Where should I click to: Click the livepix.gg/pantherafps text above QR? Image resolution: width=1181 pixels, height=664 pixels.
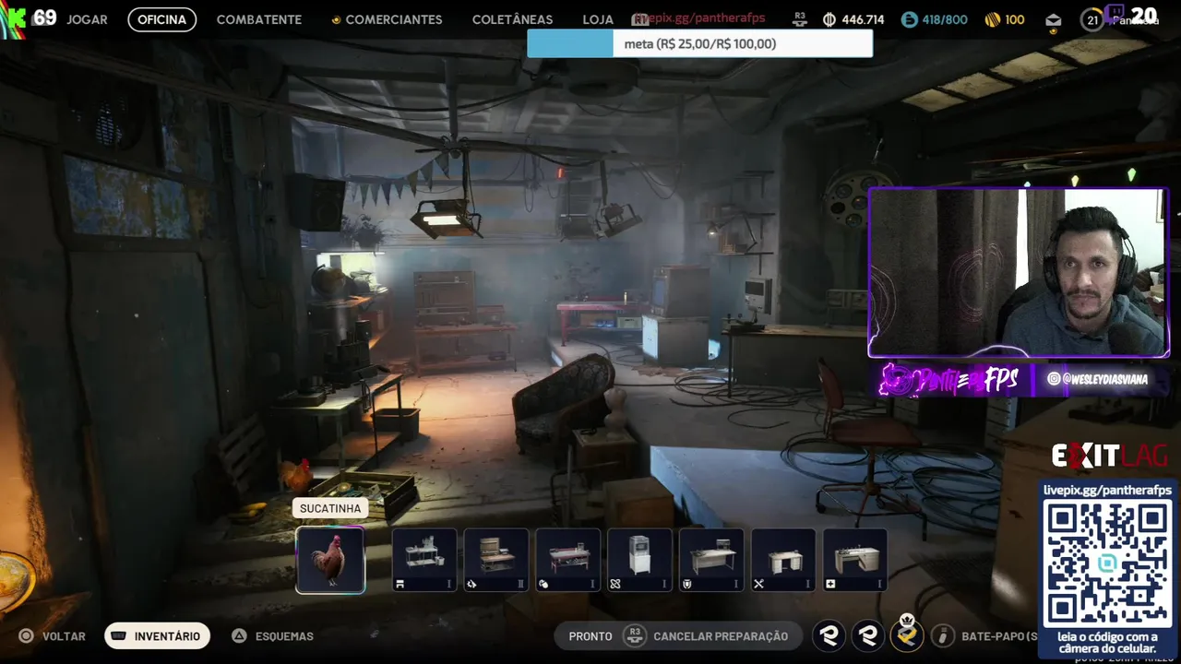tap(1107, 490)
